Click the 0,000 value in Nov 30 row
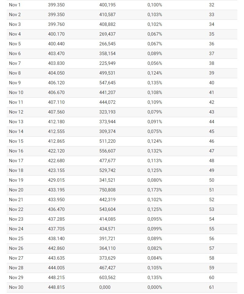244x294 pixels. 105,288
